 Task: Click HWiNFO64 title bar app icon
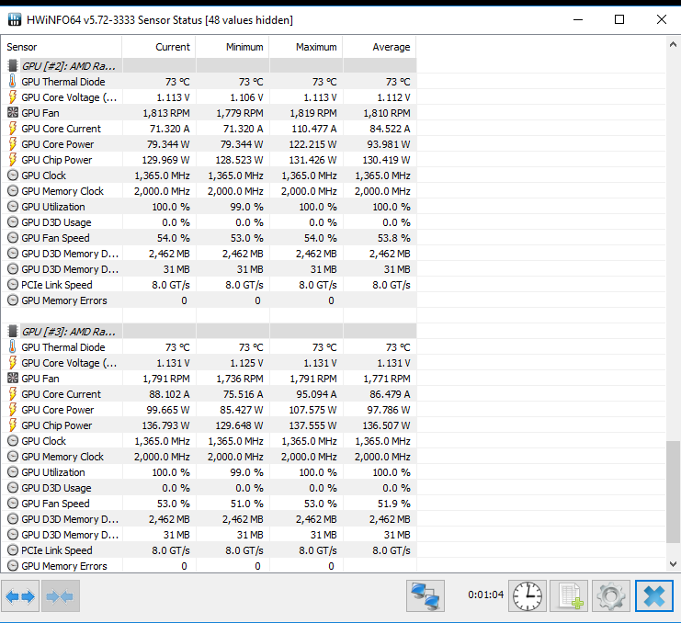pos(15,19)
